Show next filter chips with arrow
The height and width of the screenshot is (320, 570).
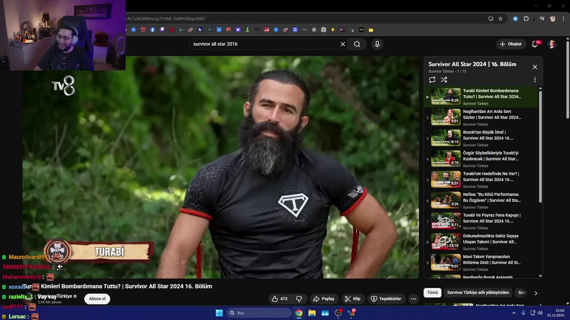536,293
